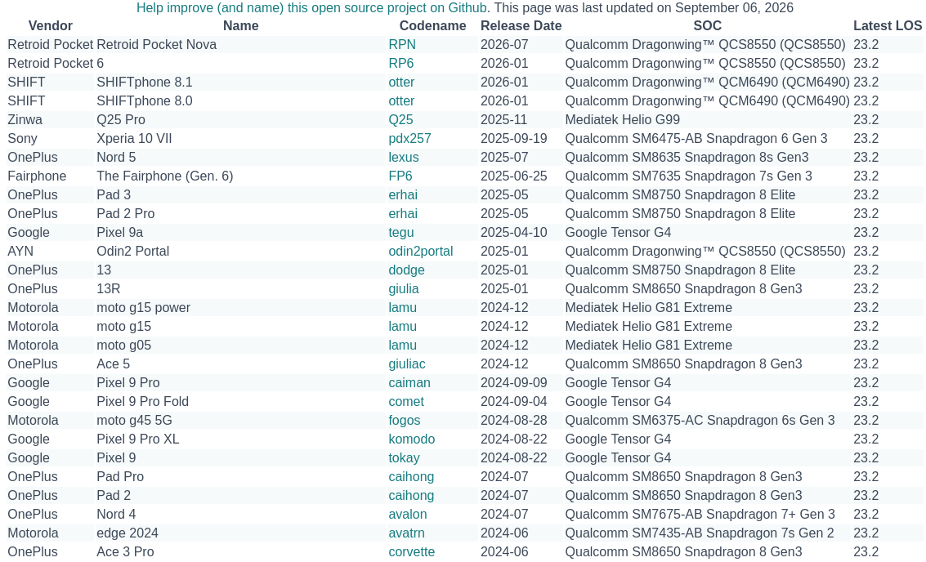The image size is (926, 562).
Task: Click the Q25 codename link
Action: [401, 120]
